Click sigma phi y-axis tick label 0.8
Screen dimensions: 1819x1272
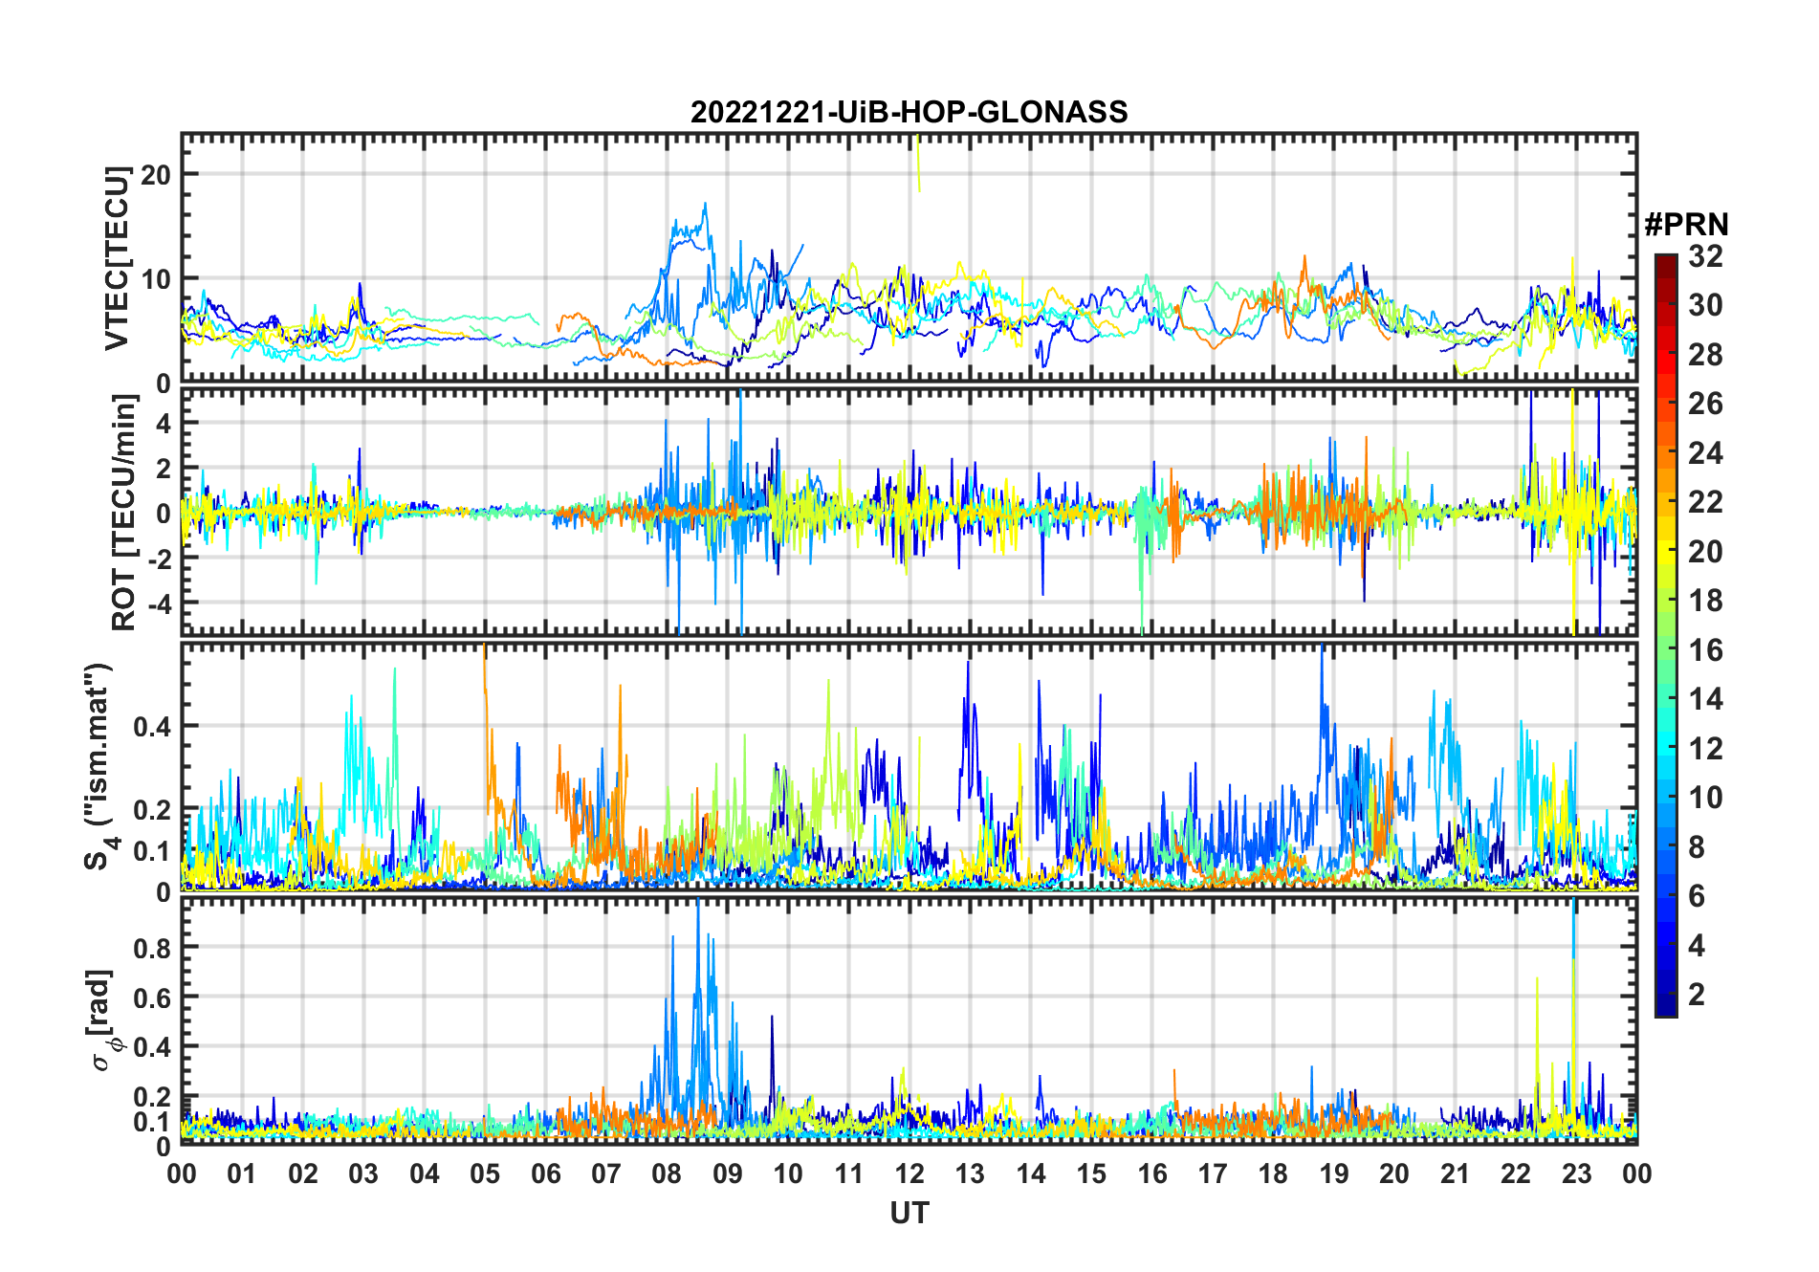click(153, 948)
